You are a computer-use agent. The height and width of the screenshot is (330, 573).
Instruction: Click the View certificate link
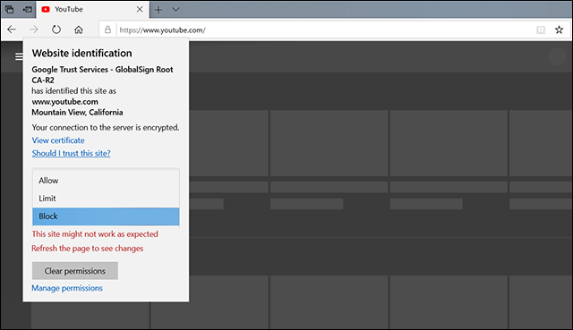point(58,140)
